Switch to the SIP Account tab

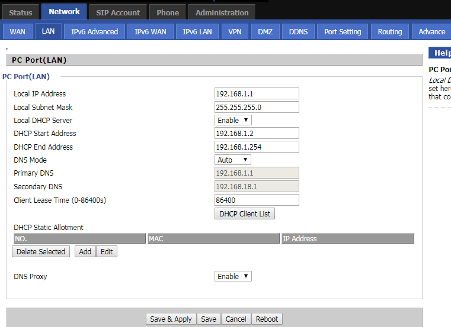pyautogui.click(x=118, y=12)
